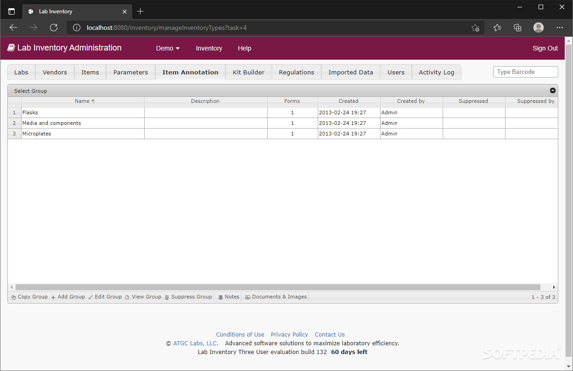Screen dimensions: 573x371
Task: Open the Help menu
Action: 244,48
